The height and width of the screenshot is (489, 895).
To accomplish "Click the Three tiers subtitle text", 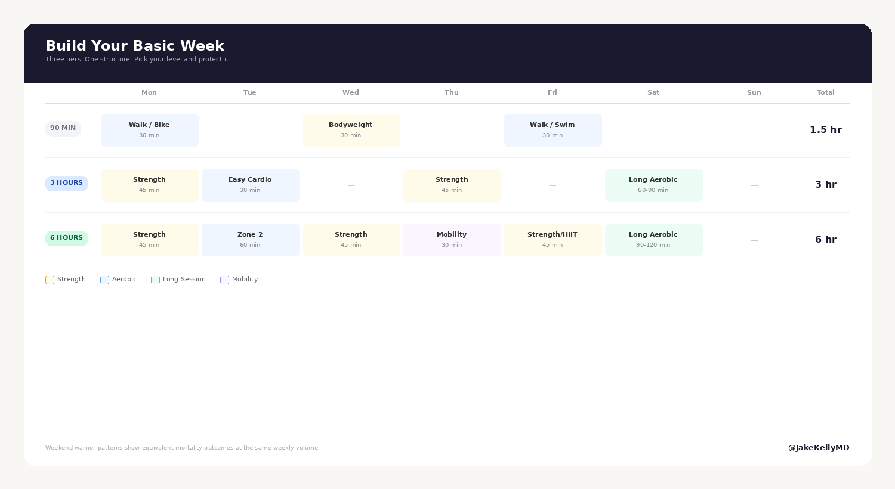I will [138, 59].
